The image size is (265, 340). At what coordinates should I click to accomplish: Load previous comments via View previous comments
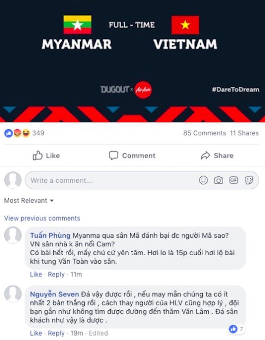point(42,218)
